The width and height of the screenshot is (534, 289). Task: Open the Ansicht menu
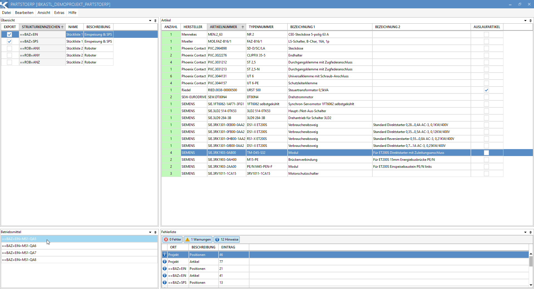[x=44, y=13]
